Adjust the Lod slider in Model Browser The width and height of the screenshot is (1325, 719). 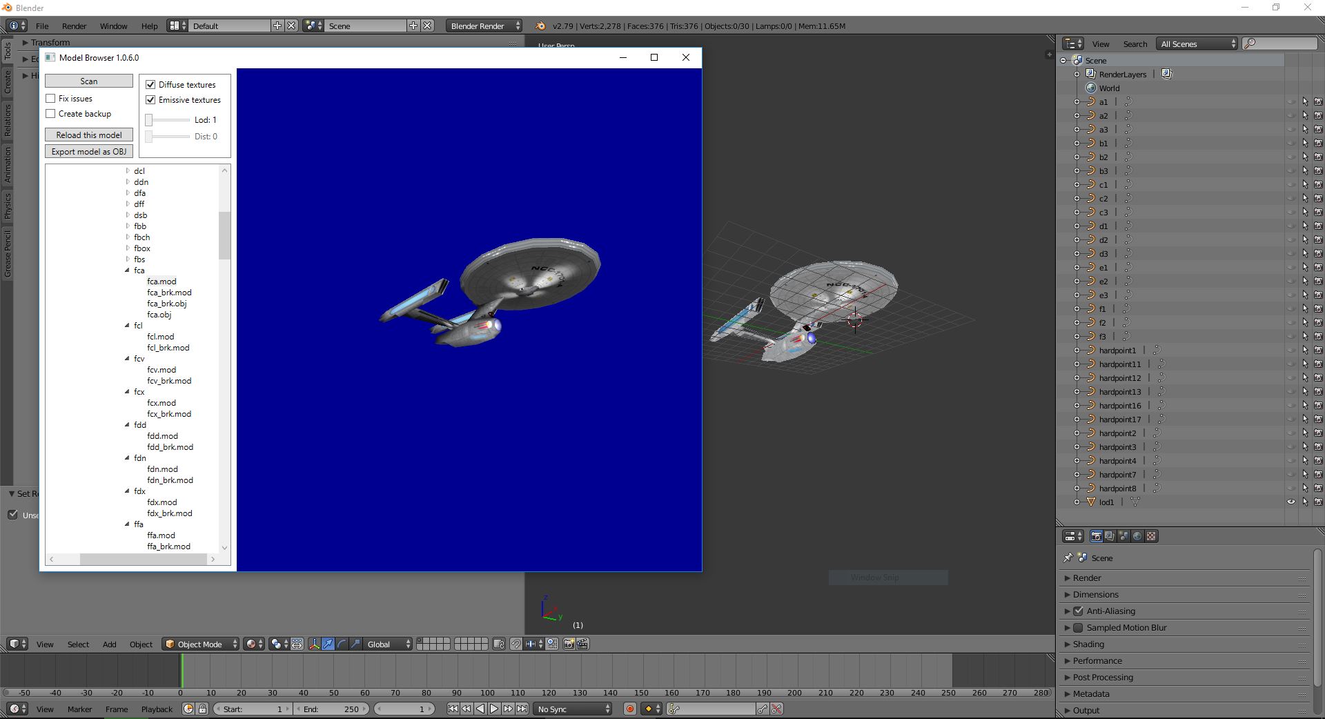[x=168, y=119]
